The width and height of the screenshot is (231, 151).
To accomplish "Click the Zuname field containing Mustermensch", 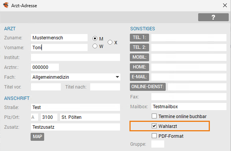I will click(59, 38).
